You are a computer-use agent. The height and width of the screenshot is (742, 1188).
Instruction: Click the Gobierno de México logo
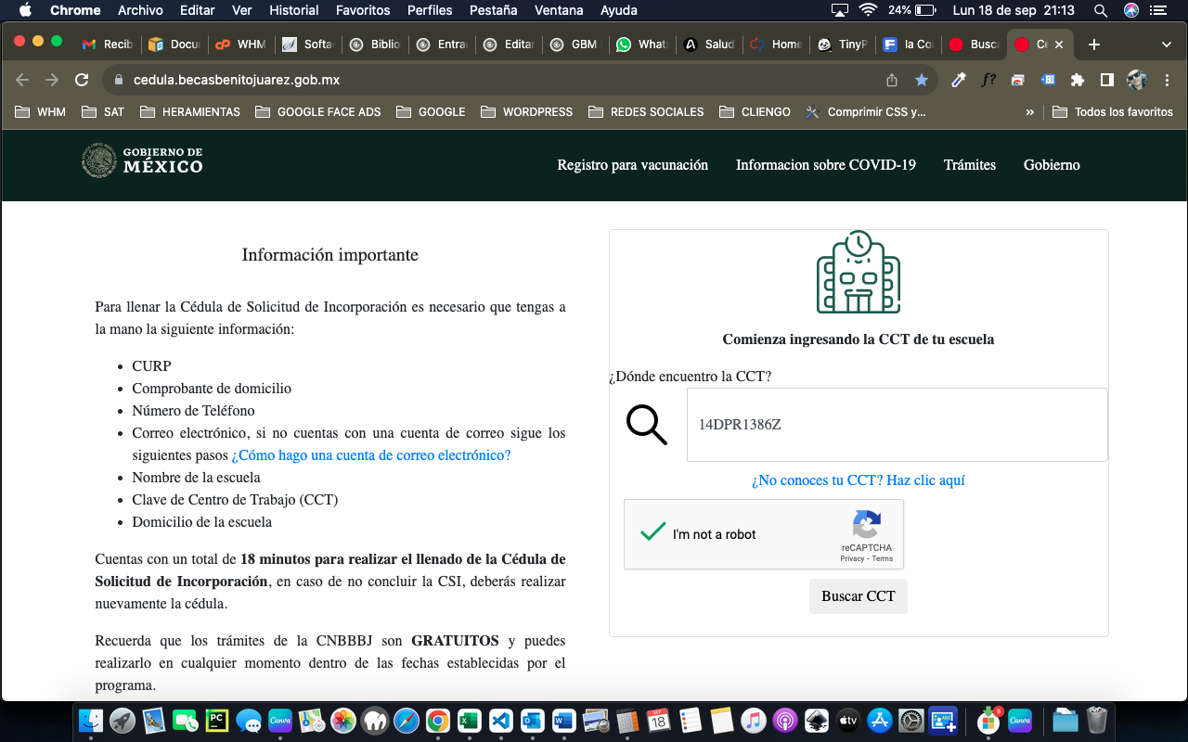(x=142, y=160)
